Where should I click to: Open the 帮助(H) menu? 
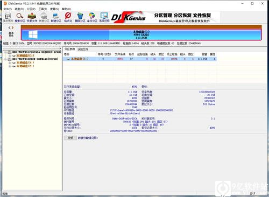[x=66, y=9]
